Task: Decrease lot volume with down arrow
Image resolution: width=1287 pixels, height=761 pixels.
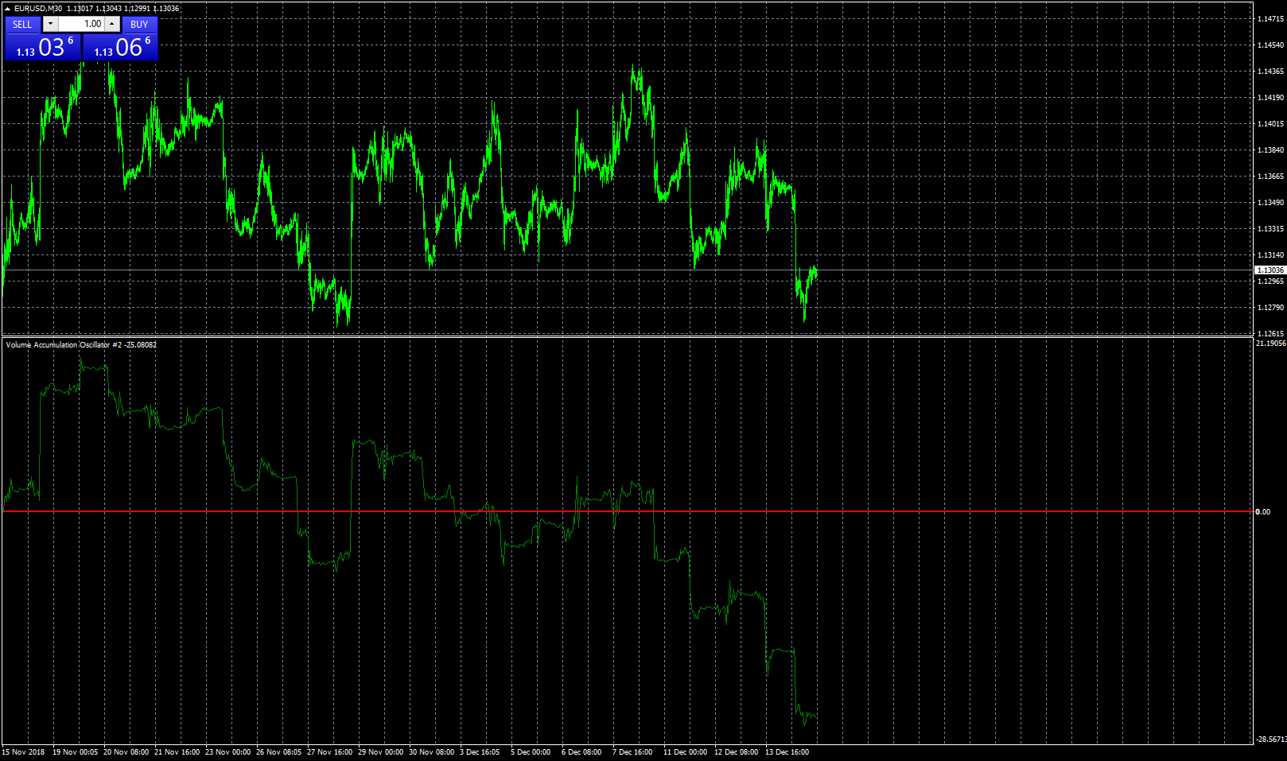Action: 50,24
